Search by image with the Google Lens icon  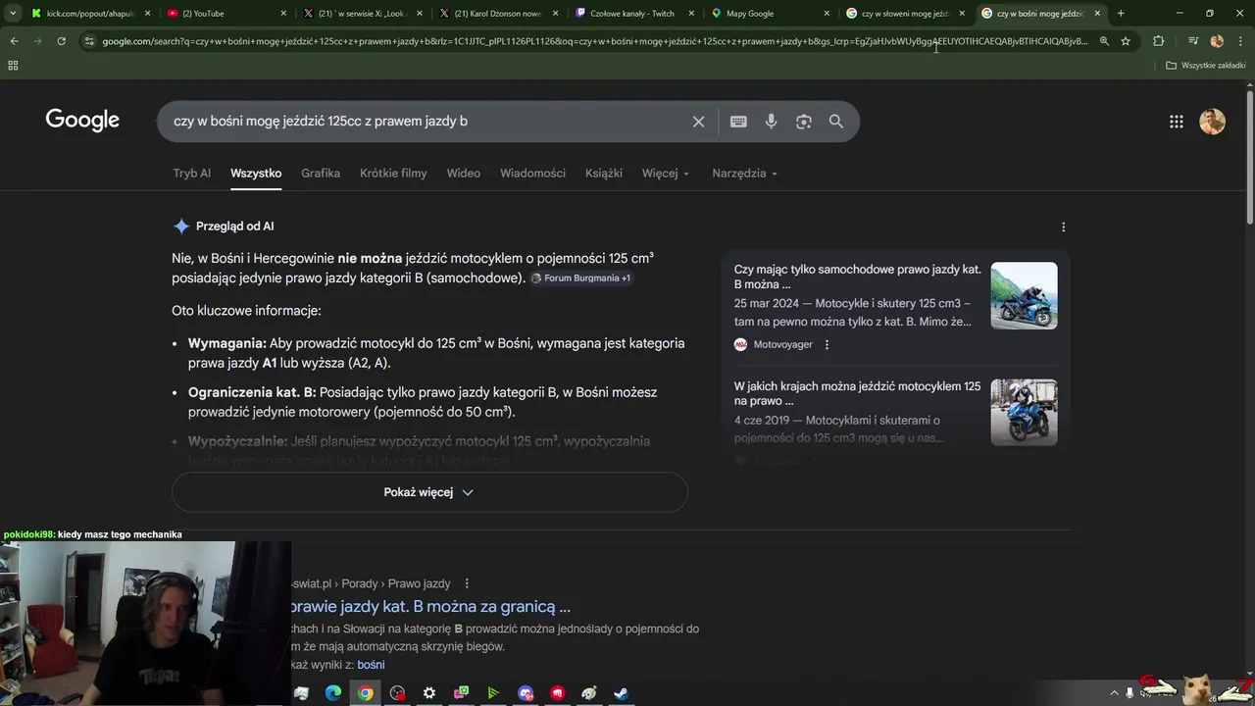[804, 122]
